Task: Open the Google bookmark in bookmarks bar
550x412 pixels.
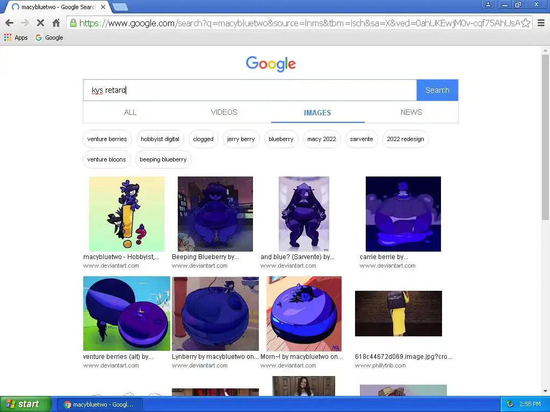Action: tap(49, 38)
